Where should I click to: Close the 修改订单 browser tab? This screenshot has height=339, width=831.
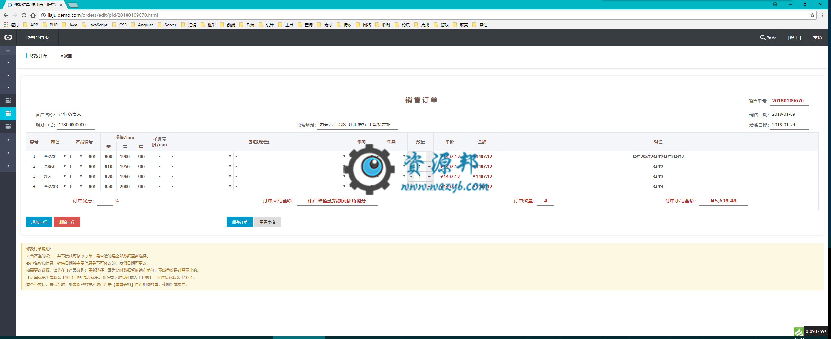(x=61, y=5)
